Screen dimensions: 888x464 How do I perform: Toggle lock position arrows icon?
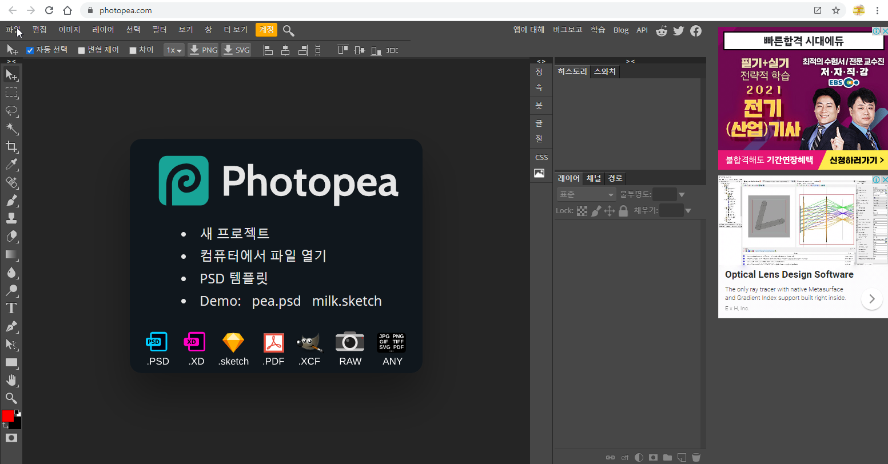coord(610,211)
